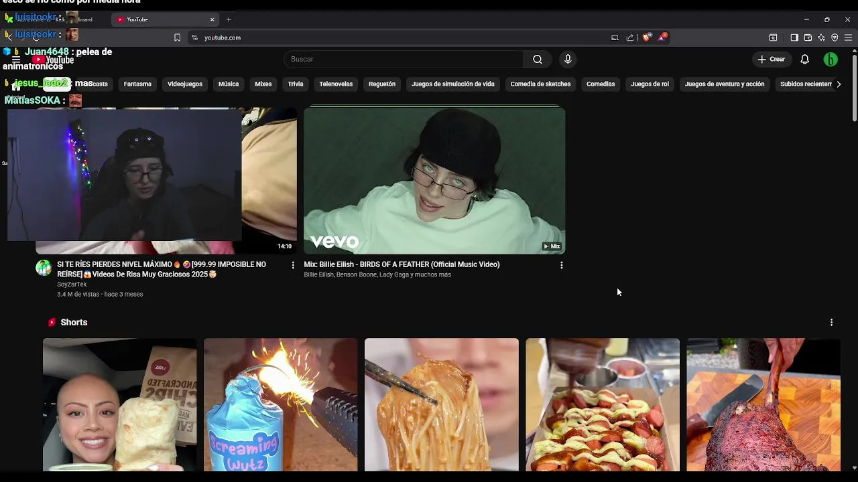Open the notifications bell
The width and height of the screenshot is (858, 482).
(x=805, y=59)
